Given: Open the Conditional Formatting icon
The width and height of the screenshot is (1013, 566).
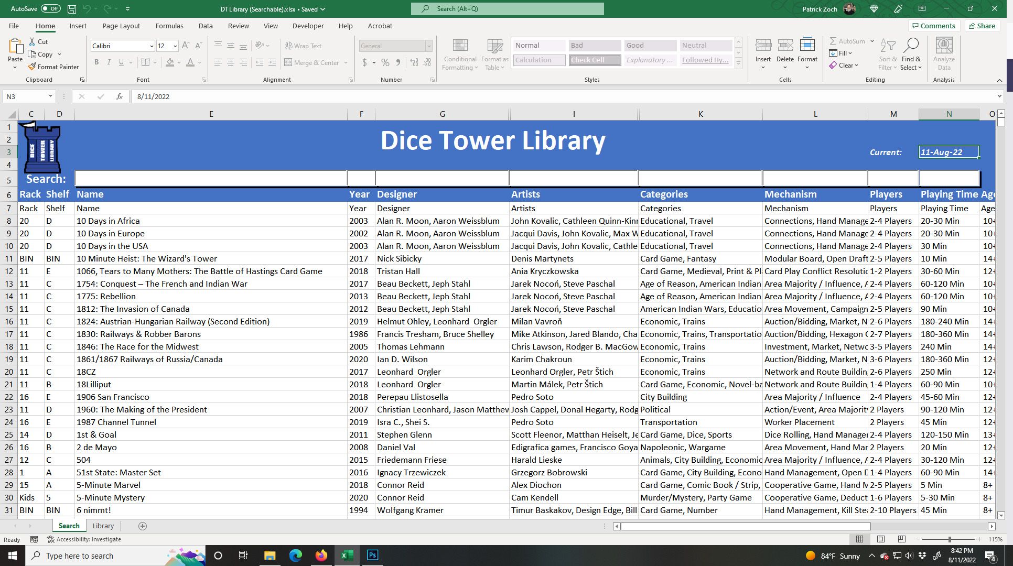Looking at the screenshot, I should 460,47.
